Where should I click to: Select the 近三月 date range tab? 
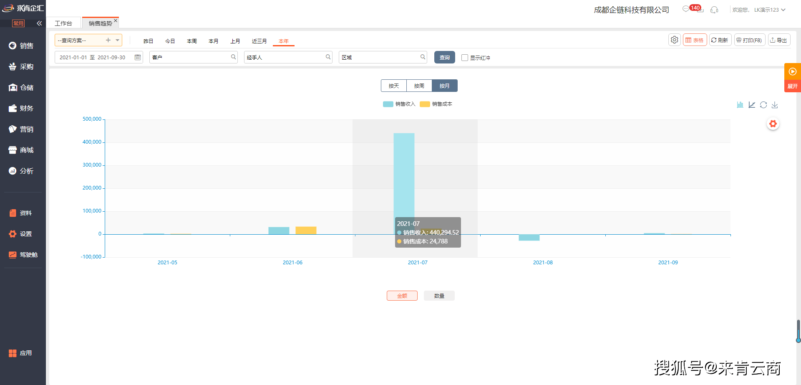pyautogui.click(x=259, y=41)
